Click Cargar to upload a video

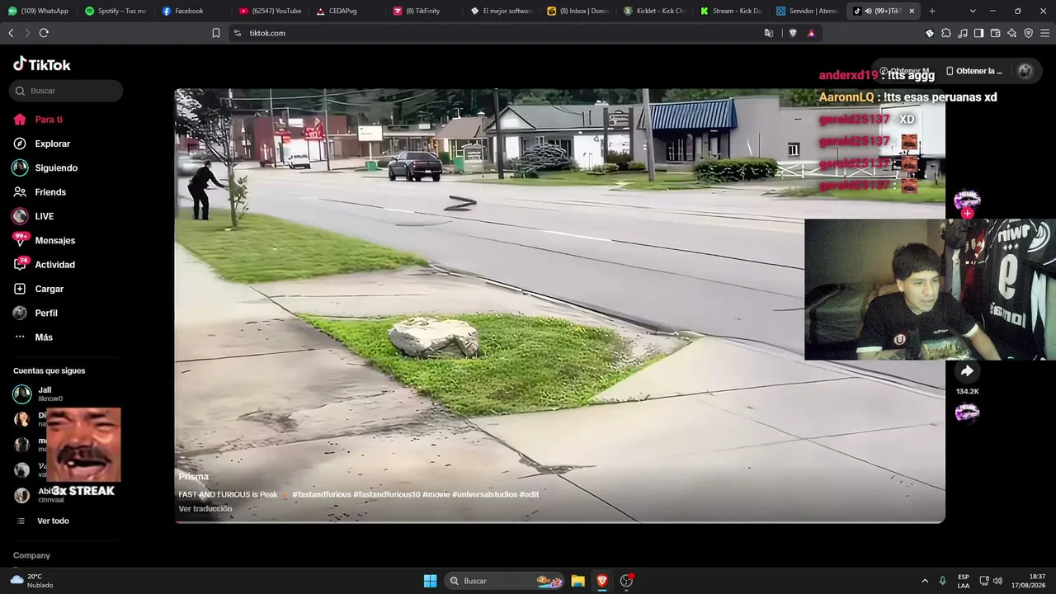pos(49,289)
